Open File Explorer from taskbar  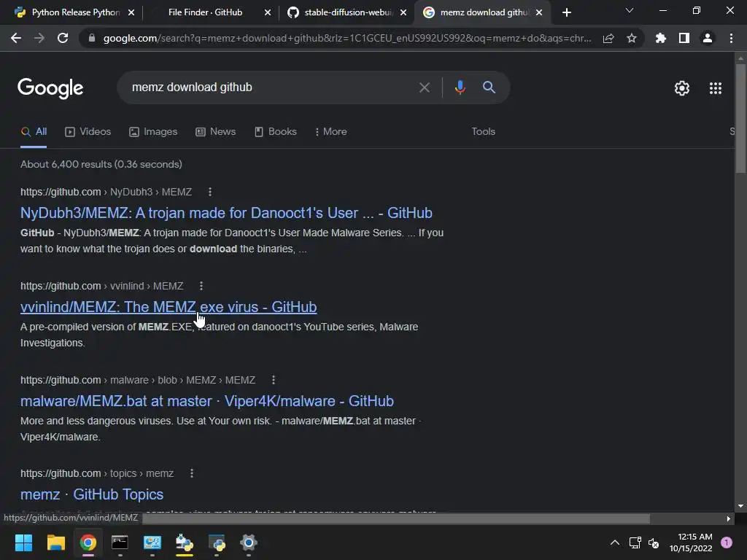click(55, 542)
